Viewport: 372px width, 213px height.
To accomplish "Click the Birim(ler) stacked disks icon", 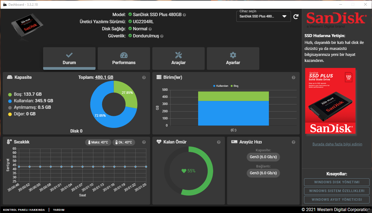I will [159, 77].
